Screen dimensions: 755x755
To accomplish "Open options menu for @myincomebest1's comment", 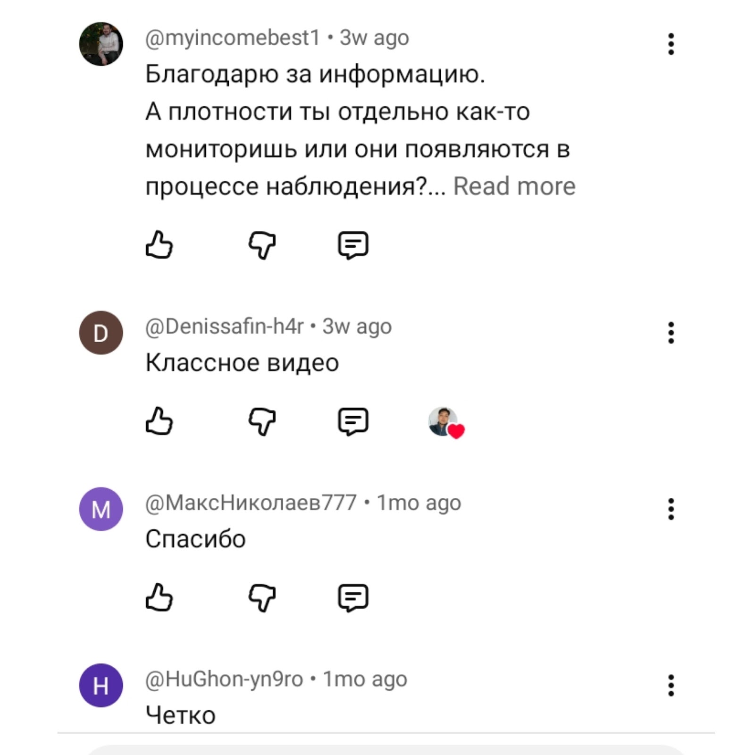I will [x=671, y=43].
